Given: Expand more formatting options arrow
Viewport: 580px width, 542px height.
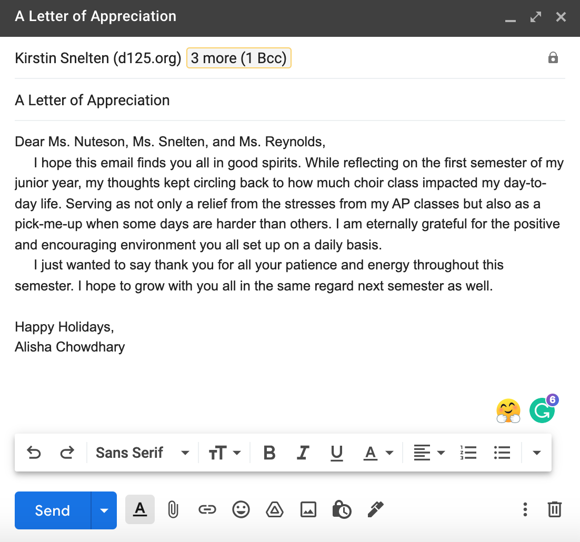Looking at the screenshot, I should (x=537, y=453).
